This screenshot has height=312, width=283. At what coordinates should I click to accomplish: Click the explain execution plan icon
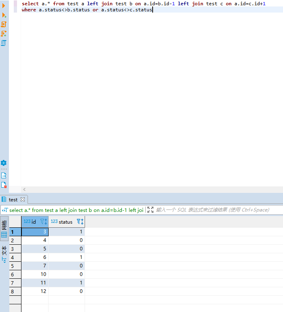[x=4, y=43]
